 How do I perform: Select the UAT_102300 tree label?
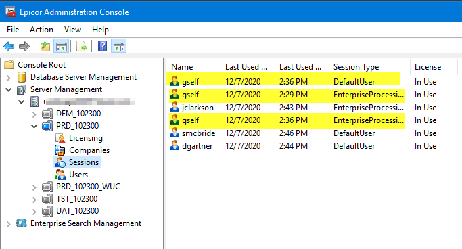(78, 211)
